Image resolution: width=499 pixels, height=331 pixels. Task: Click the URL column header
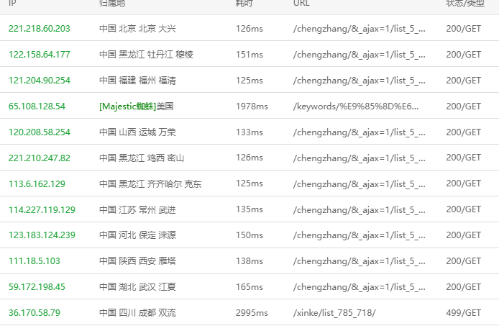tap(301, 3)
